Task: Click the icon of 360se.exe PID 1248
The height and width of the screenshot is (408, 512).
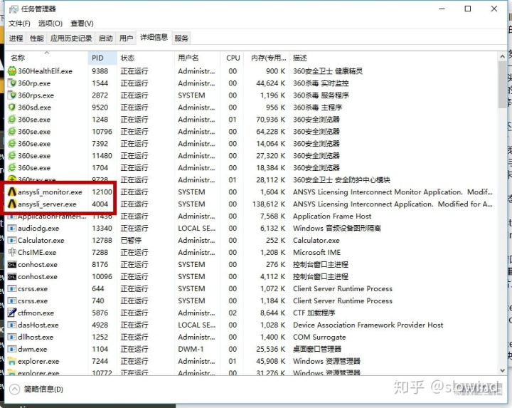Action: pos(12,120)
